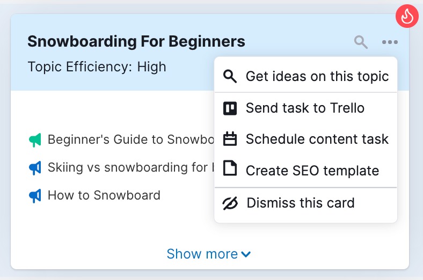Click megaphone icon next to How to Snowboard
This screenshot has height=280, width=423.
pyautogui.click(x=35, y=196)
